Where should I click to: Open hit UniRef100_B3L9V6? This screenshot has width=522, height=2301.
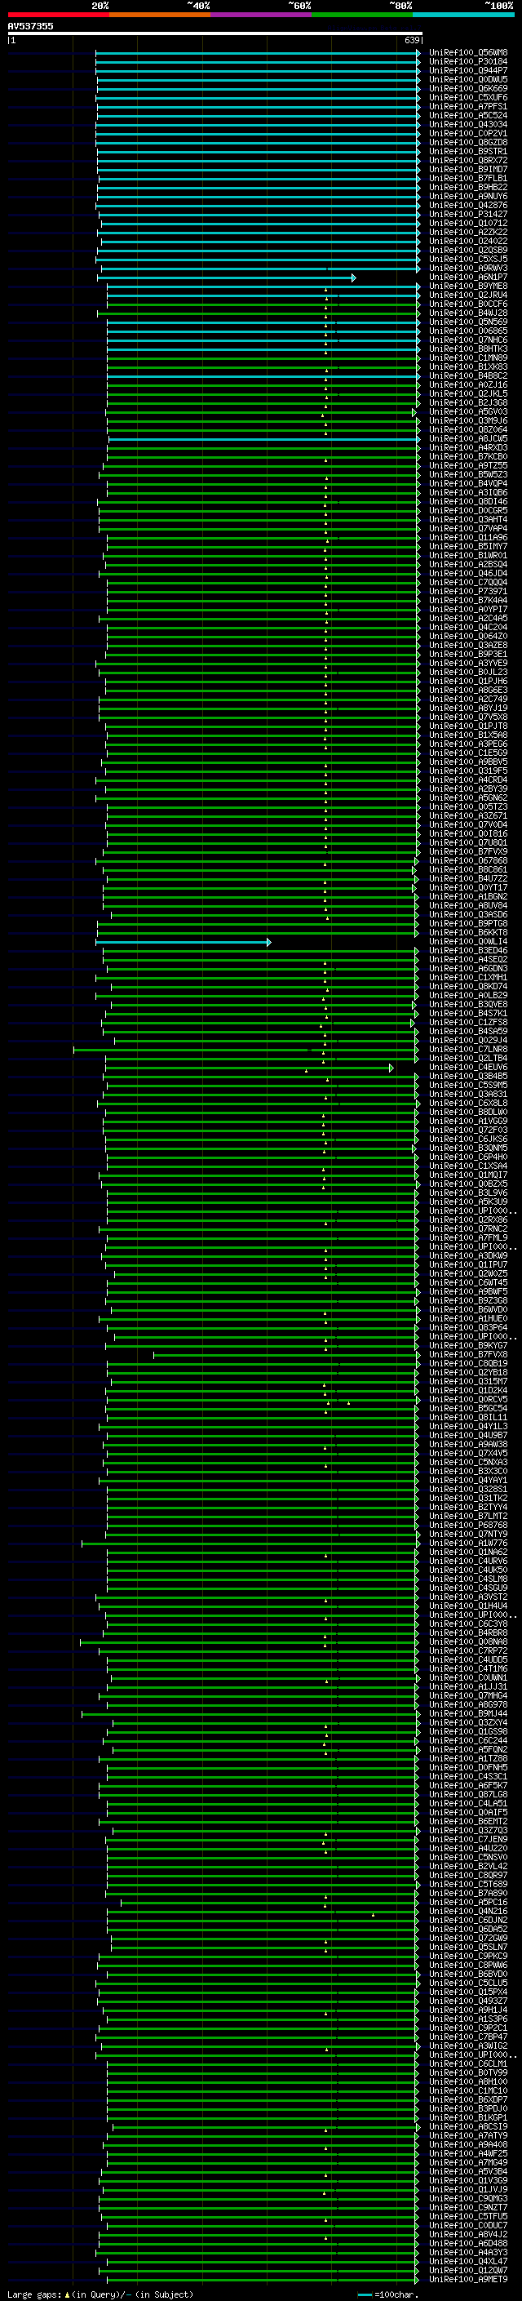(x=468, y=1193)
